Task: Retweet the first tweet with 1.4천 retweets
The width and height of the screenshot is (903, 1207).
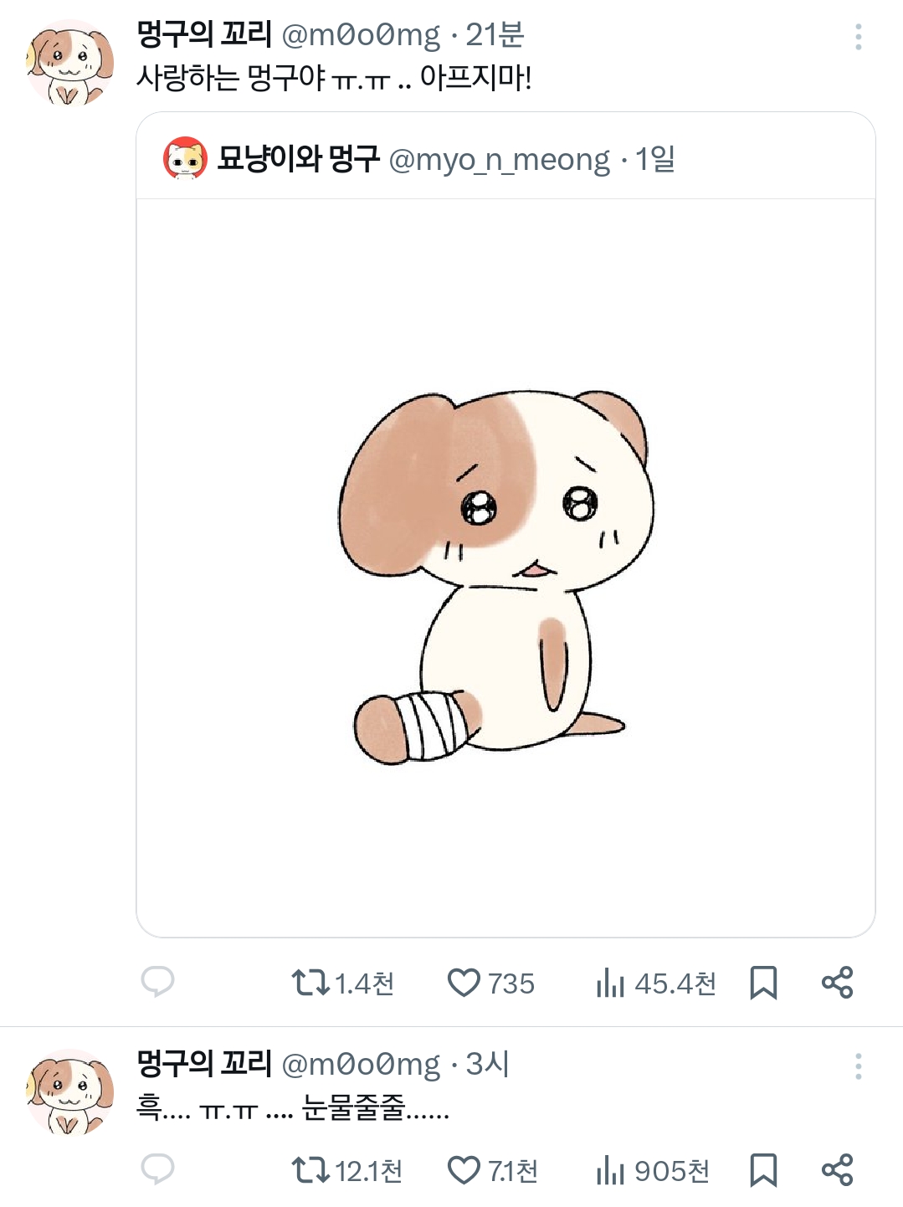Action: [x=310, y=983]
